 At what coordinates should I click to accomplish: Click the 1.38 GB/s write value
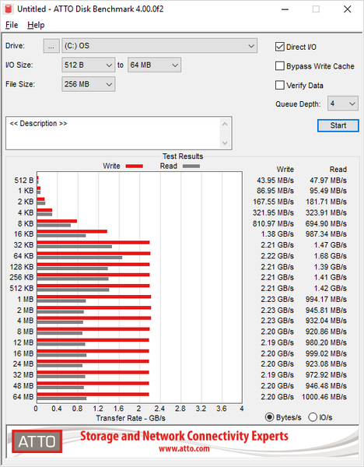pyautogui.click(x=278, y=234)
